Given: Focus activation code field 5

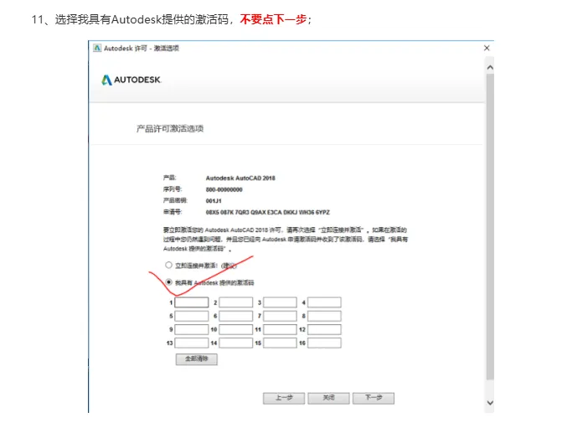Looking at the screenshot, I should click(x=192, y=316).
